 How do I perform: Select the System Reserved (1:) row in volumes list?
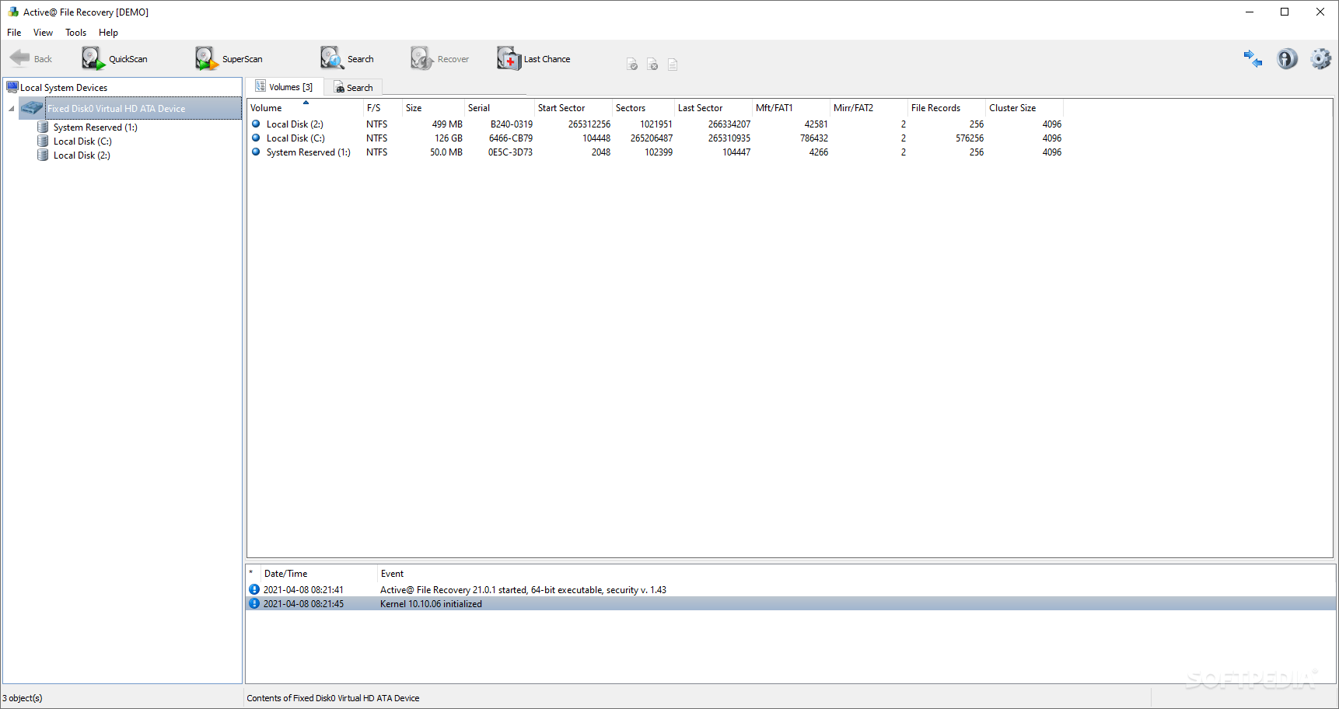(656, 152)
